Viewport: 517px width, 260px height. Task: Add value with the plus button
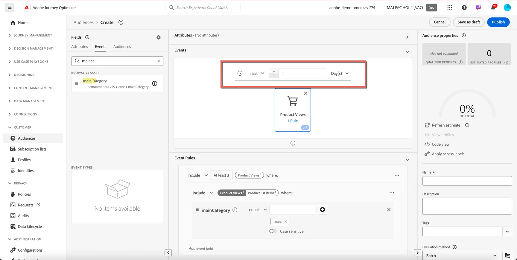click(322, 209)
